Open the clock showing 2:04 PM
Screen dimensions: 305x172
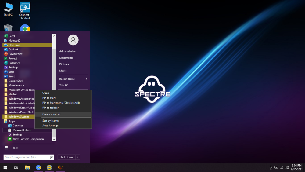(x=296, y=167)
